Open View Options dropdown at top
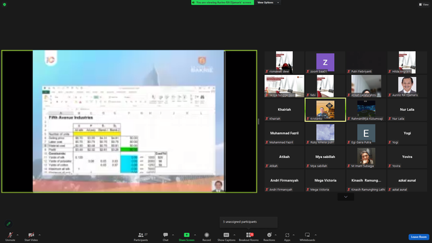Viewport: 432px width, 243px height. 268,3
